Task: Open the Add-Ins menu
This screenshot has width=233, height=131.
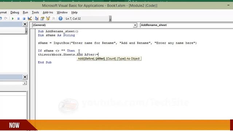Action: 48,12
